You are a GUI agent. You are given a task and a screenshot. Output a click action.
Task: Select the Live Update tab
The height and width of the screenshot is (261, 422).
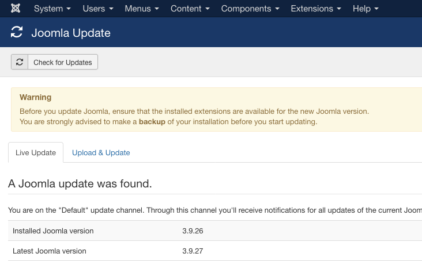pos(36,152)
